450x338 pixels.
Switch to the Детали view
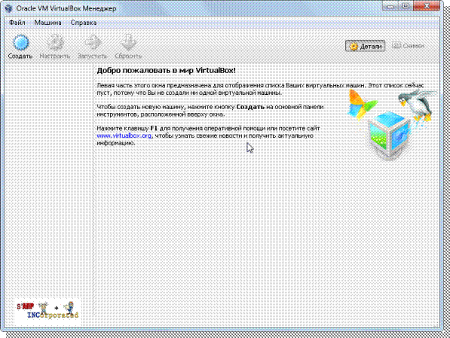click(366, 46)
